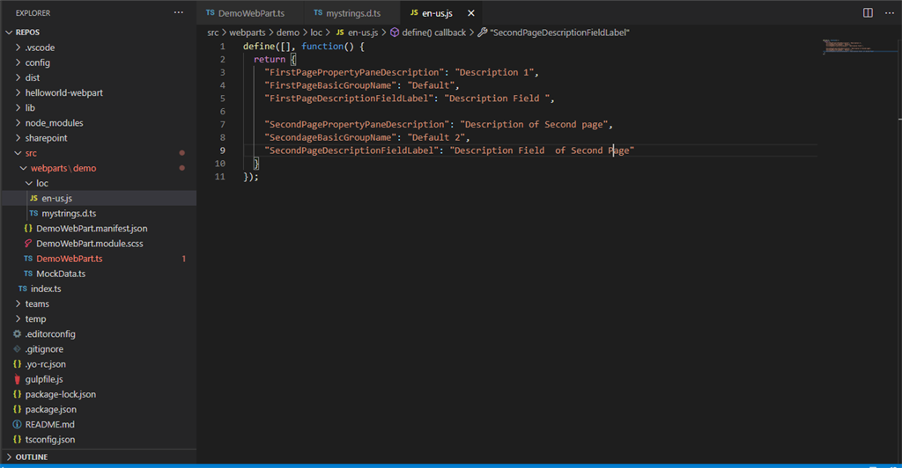Image resolution: width=902 pixels, height=468 pixels.
Task: Click src in the breadcrumb path
Action: [x=213, y=33]
